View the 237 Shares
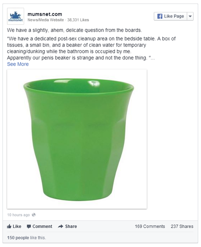 click(182, 227)
